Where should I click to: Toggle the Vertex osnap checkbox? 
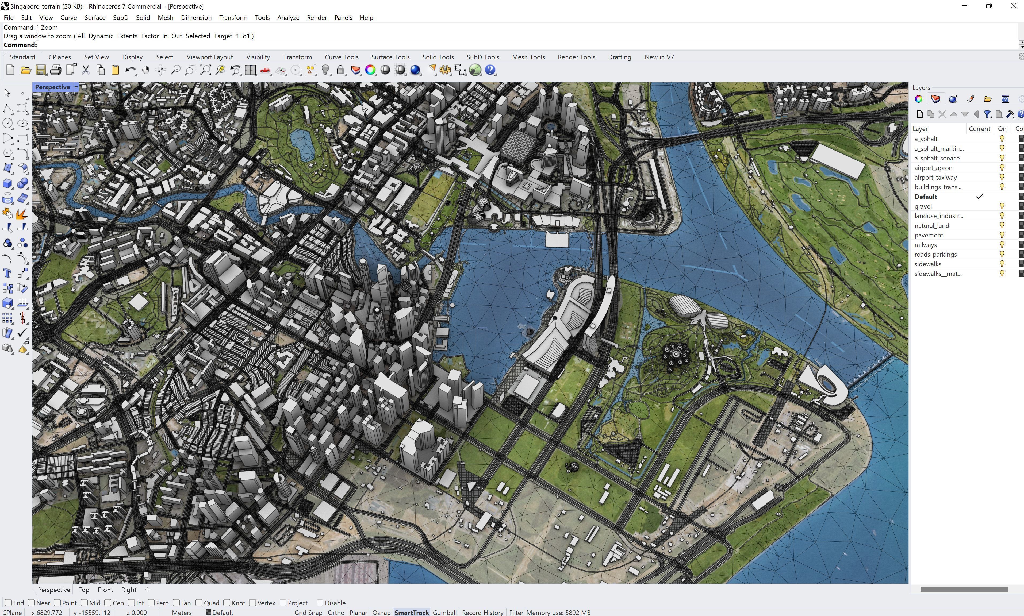[252, 603]
